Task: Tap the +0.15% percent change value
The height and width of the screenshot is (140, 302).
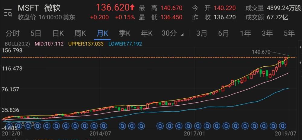Action: point(125,17)
